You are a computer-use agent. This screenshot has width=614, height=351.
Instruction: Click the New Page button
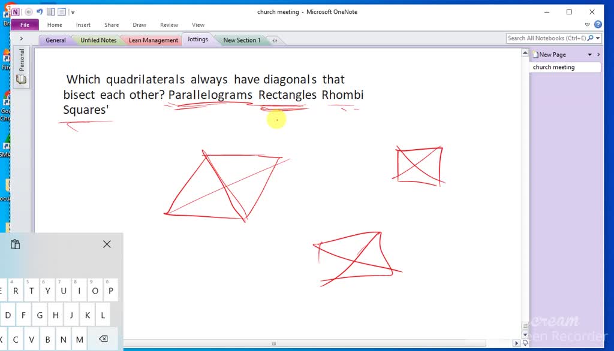pyautogui.click(x=552, y=54)
